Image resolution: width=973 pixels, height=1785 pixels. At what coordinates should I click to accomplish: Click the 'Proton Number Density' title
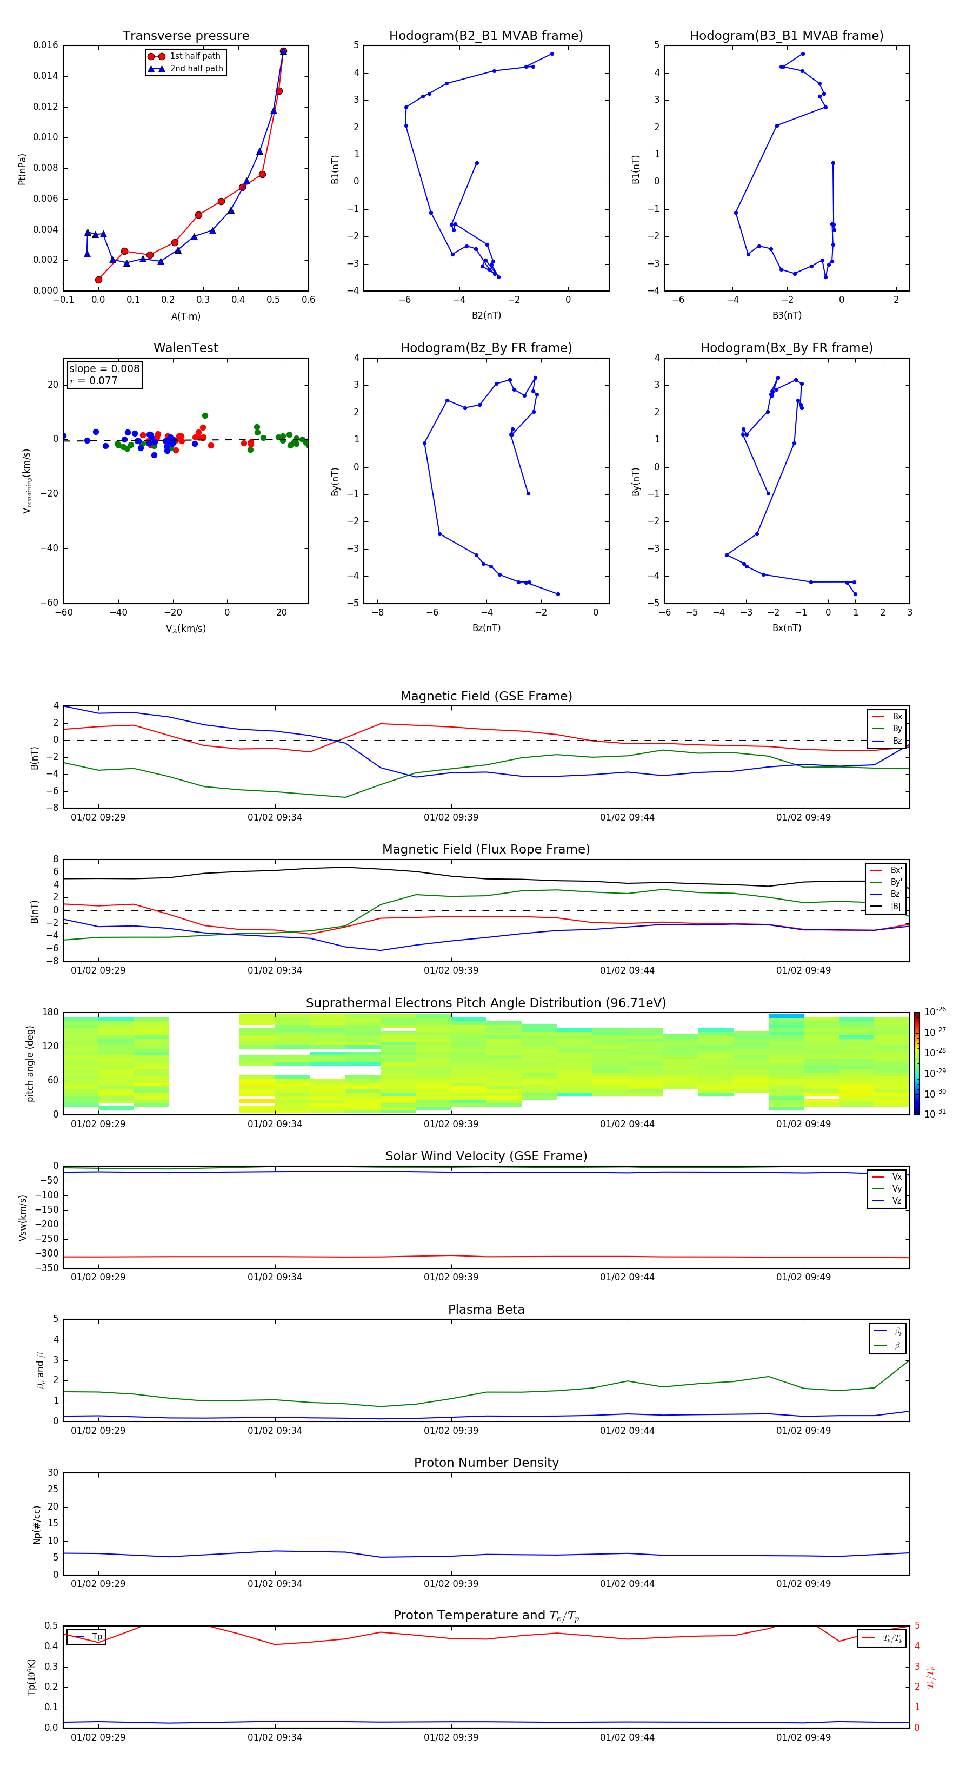pos(486,1463)
